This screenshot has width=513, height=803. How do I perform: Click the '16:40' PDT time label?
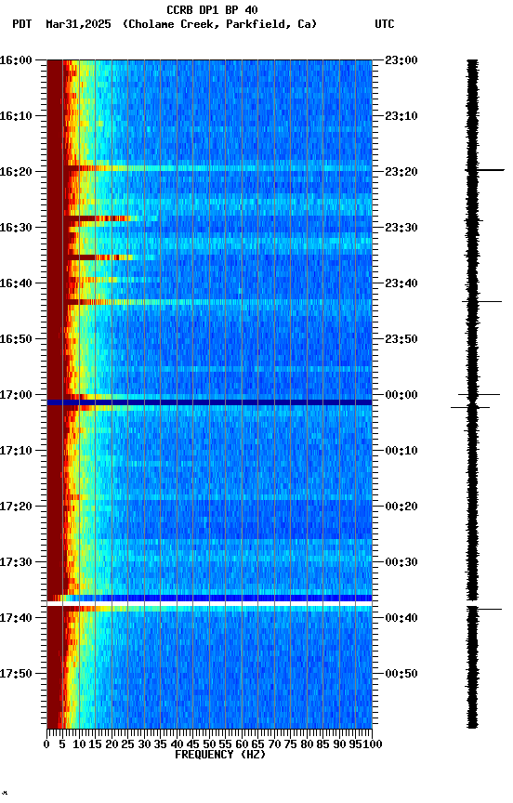[x=16, y=283]
